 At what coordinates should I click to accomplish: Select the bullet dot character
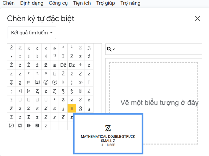pyautogui.click(x=11, y=56)
